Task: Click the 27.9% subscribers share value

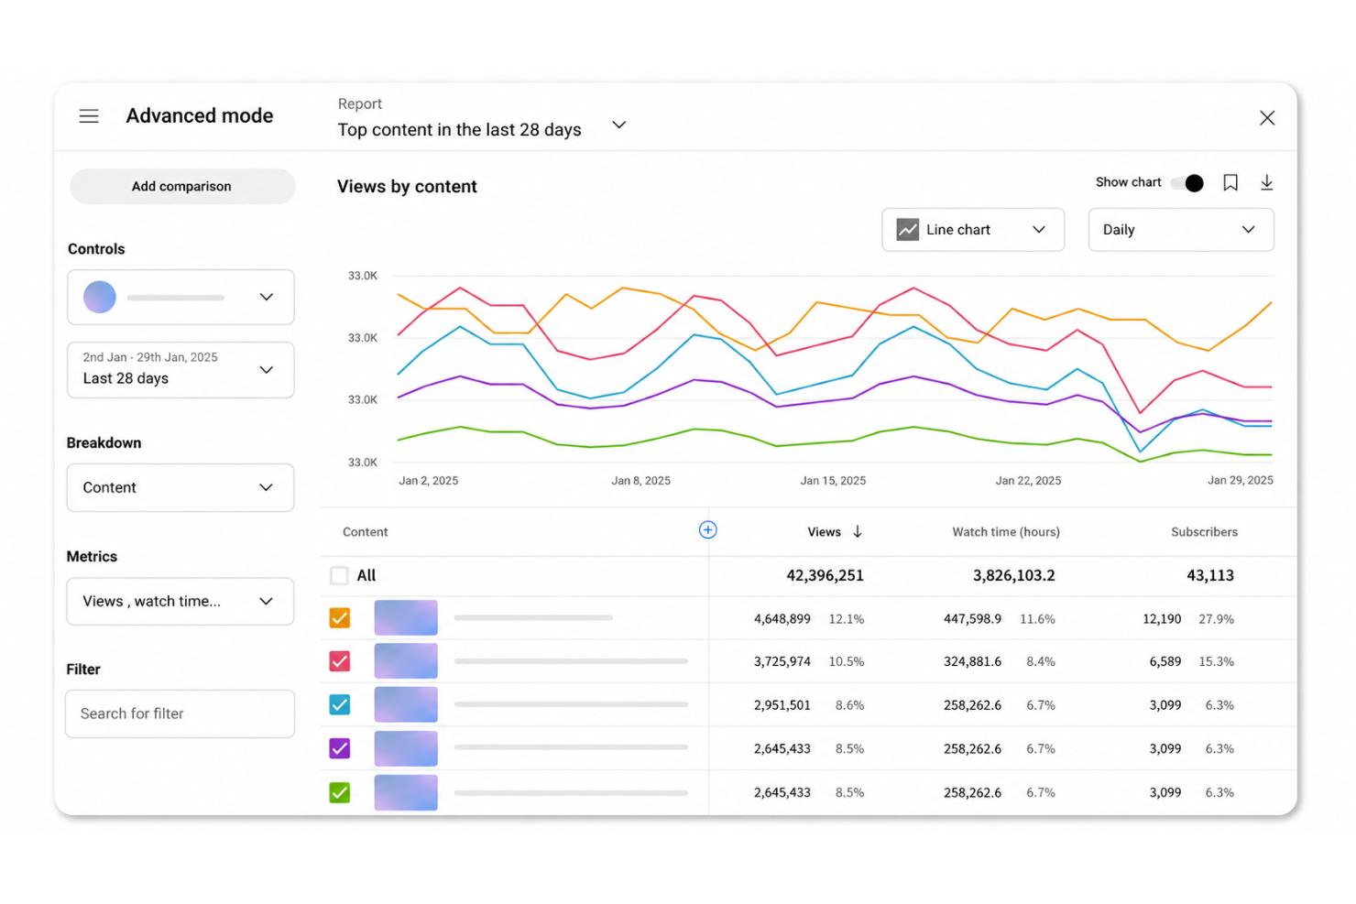Action: tap(1216, 619)
